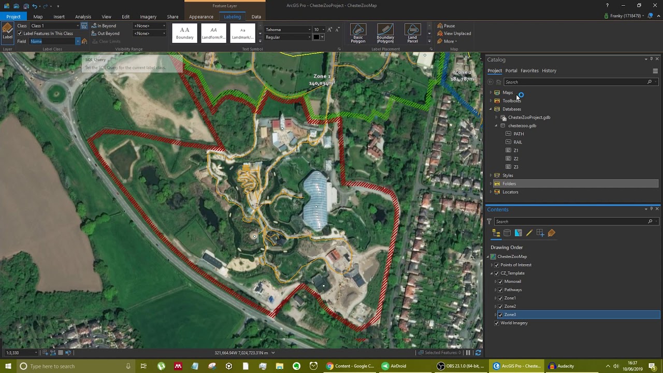Image resolution: width=663 pixels, height=373 pixels.
Task: Switch to the Portal tab in Catalog
Action: (511, 71)
